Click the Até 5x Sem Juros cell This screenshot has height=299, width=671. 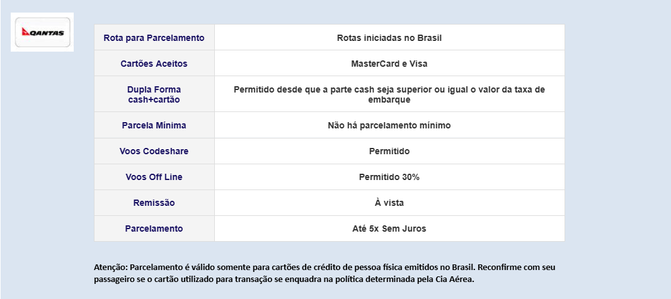[389, 228]
